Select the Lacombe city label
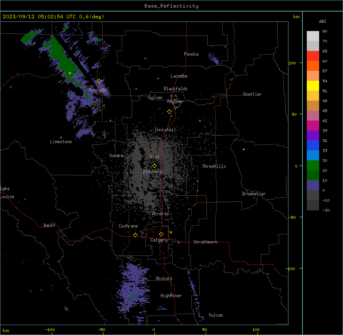 [179, 76]
